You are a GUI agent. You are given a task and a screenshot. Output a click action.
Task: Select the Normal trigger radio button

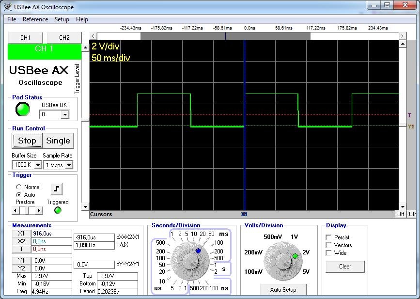click(x=19, y=187)
